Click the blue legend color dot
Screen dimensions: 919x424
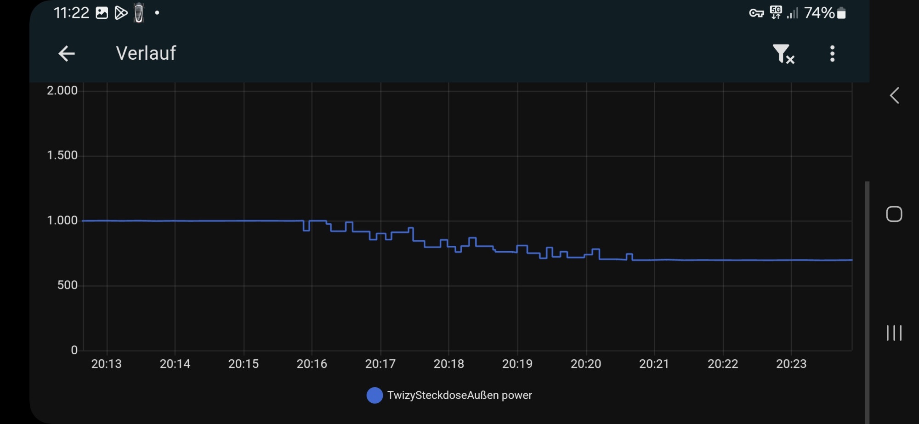click(x=374, y=395)
